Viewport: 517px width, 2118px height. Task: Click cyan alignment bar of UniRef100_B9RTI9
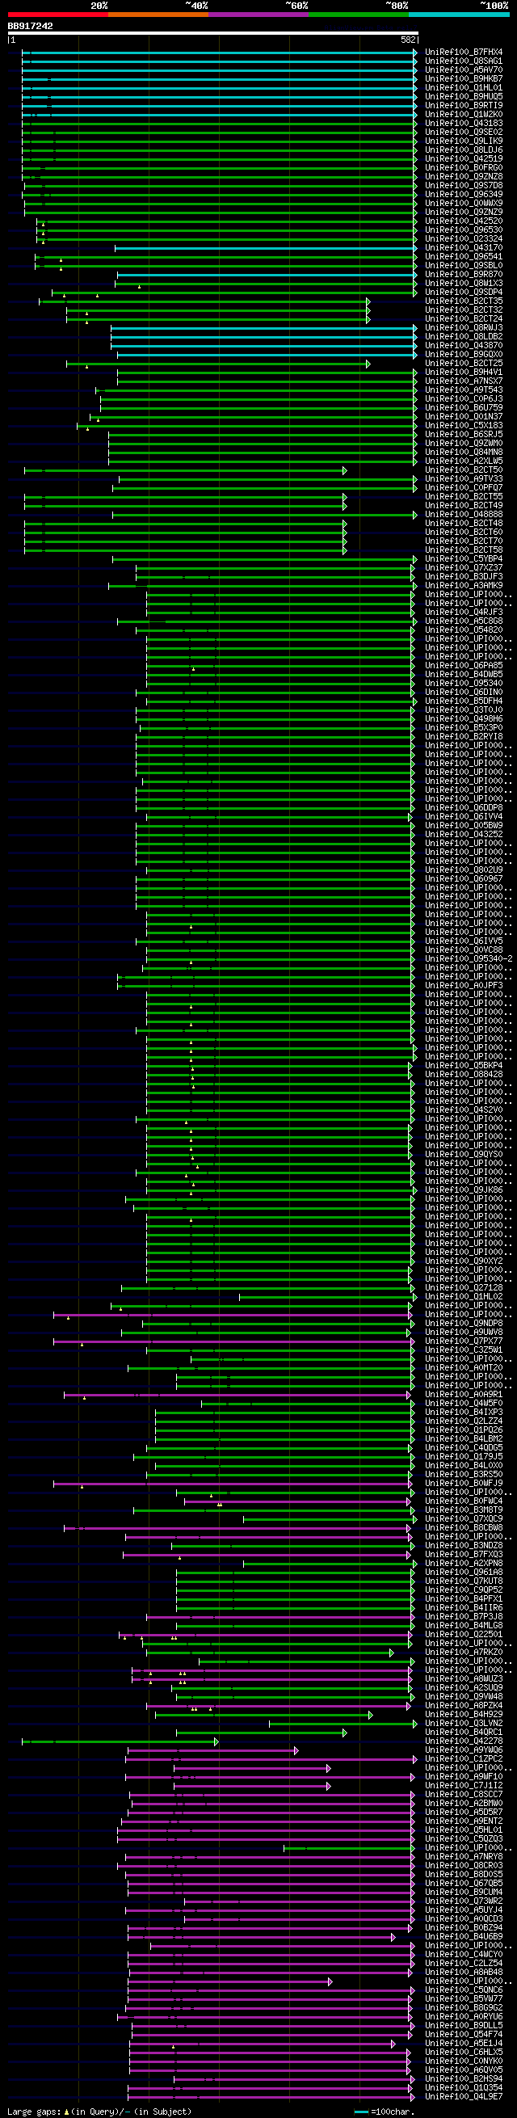(x=219, y=105)
